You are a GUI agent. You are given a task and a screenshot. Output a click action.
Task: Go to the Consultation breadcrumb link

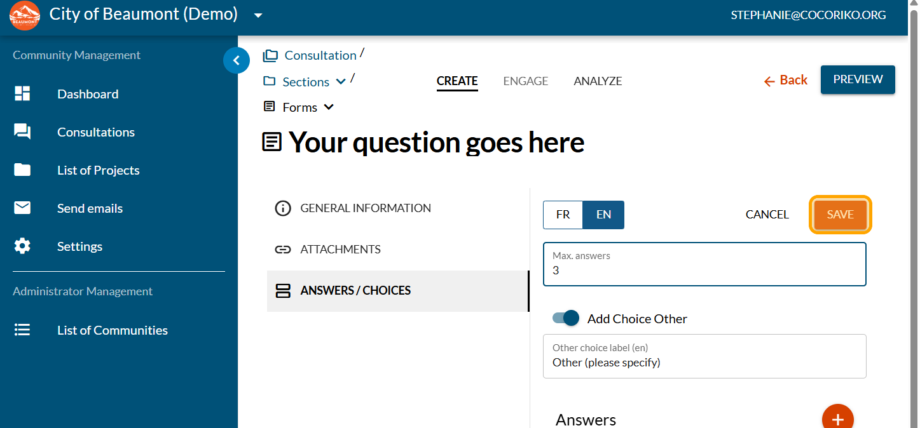click(320, 55)
